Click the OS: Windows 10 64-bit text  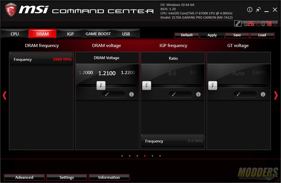coord(177,5)
